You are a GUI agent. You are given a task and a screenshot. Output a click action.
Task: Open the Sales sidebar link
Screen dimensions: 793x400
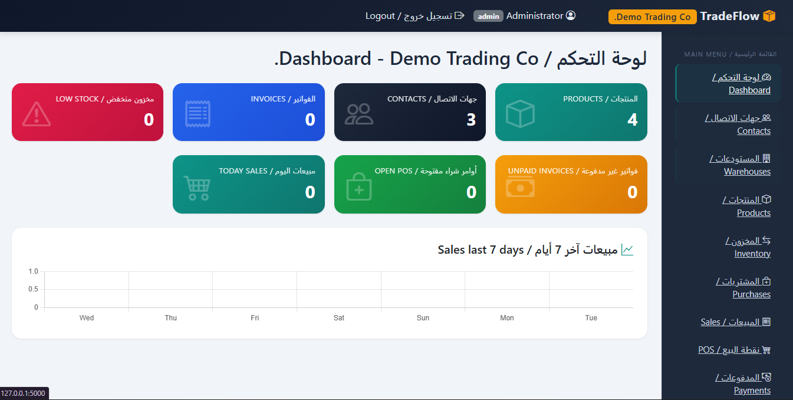pos(728,322)
